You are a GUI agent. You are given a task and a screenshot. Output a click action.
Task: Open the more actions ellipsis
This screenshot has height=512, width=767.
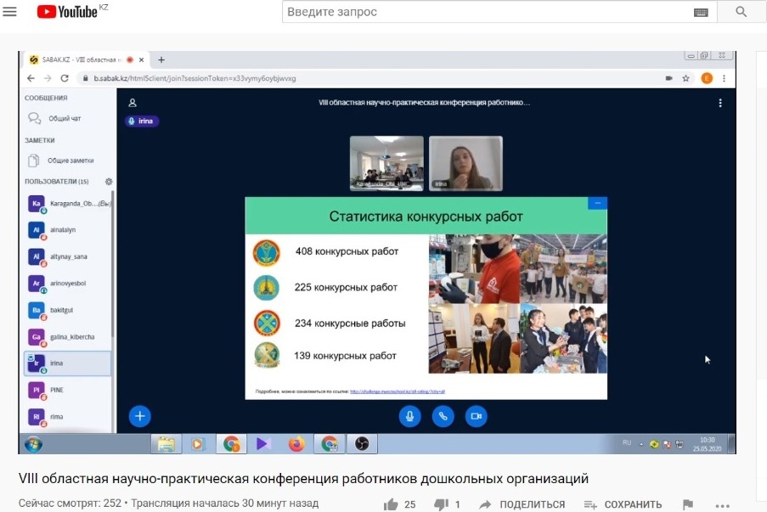(x=723, y=504)
